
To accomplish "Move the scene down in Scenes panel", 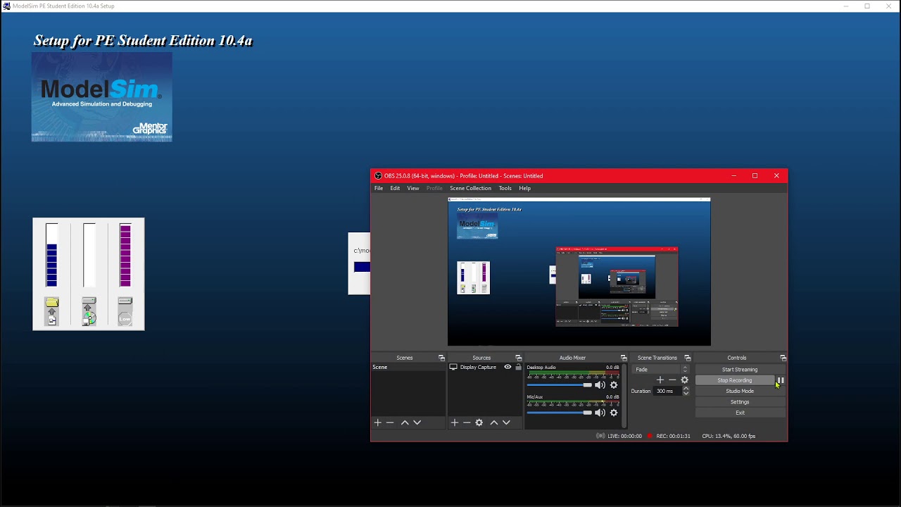I will tap(417, 423).
